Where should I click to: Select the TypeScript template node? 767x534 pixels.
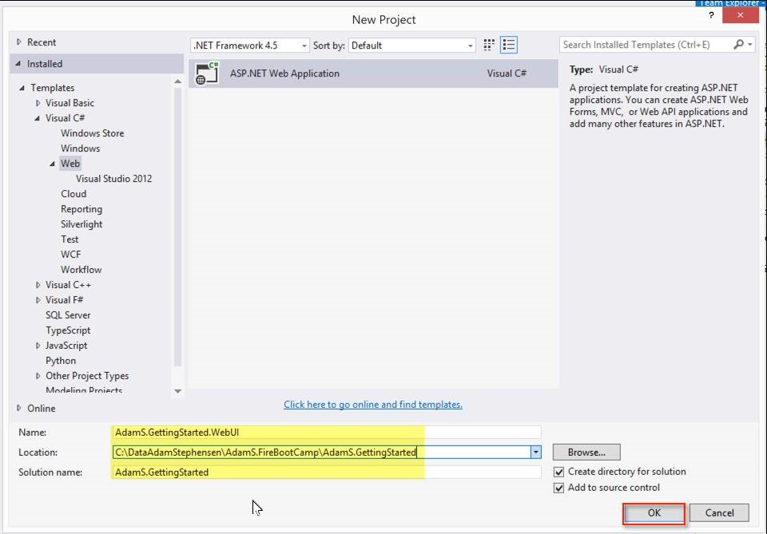(68, 330)
